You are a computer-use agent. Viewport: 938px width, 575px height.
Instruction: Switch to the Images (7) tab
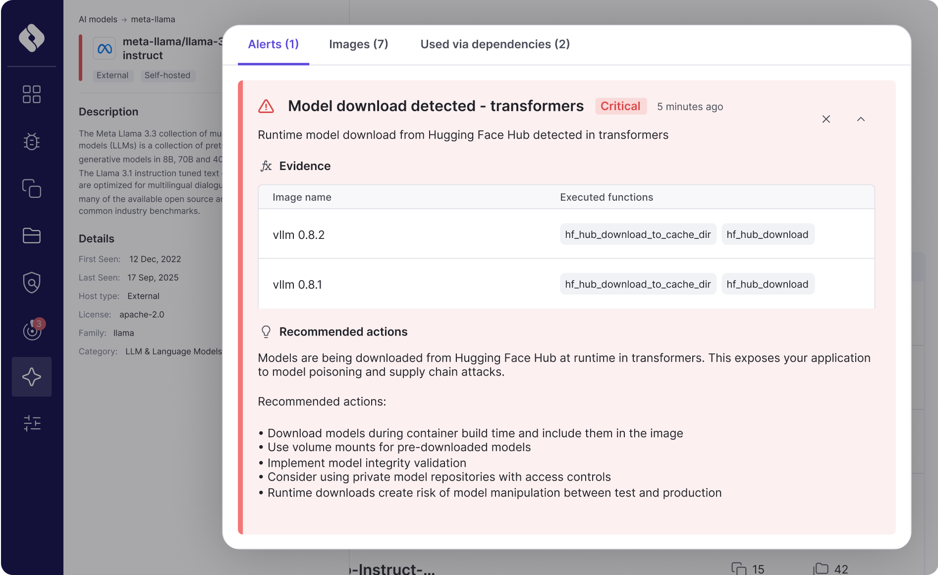359,44
